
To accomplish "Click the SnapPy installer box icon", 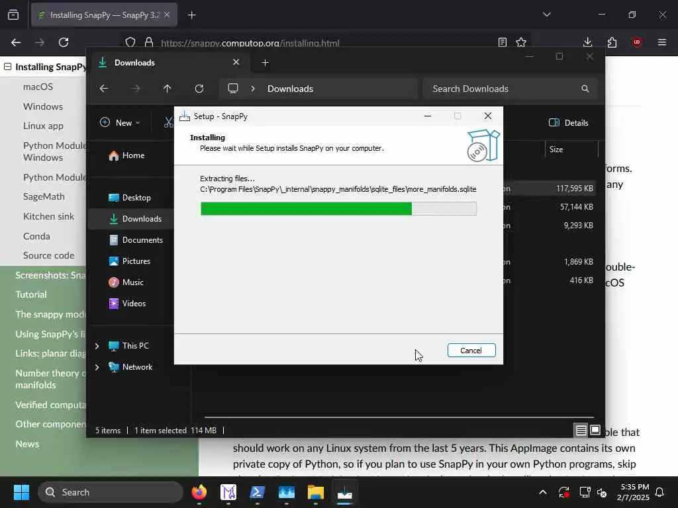I will (x=483, y=146).
